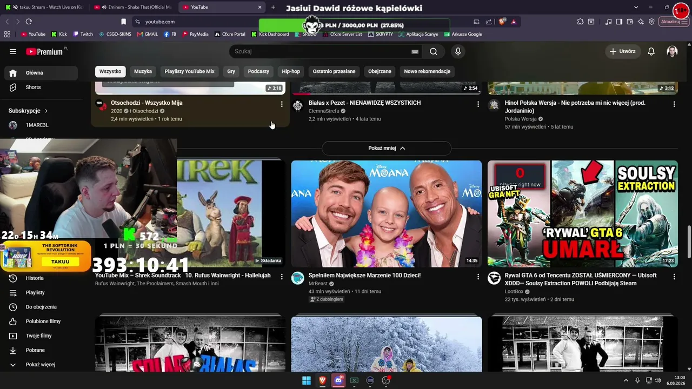Select the Hip-hop filter chip
Viewport: 692px width, 389px height.
coord(291,71)
